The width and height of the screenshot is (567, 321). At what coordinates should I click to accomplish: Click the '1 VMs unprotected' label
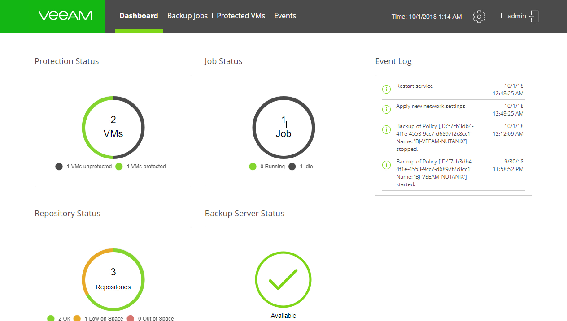click(89, 167)
